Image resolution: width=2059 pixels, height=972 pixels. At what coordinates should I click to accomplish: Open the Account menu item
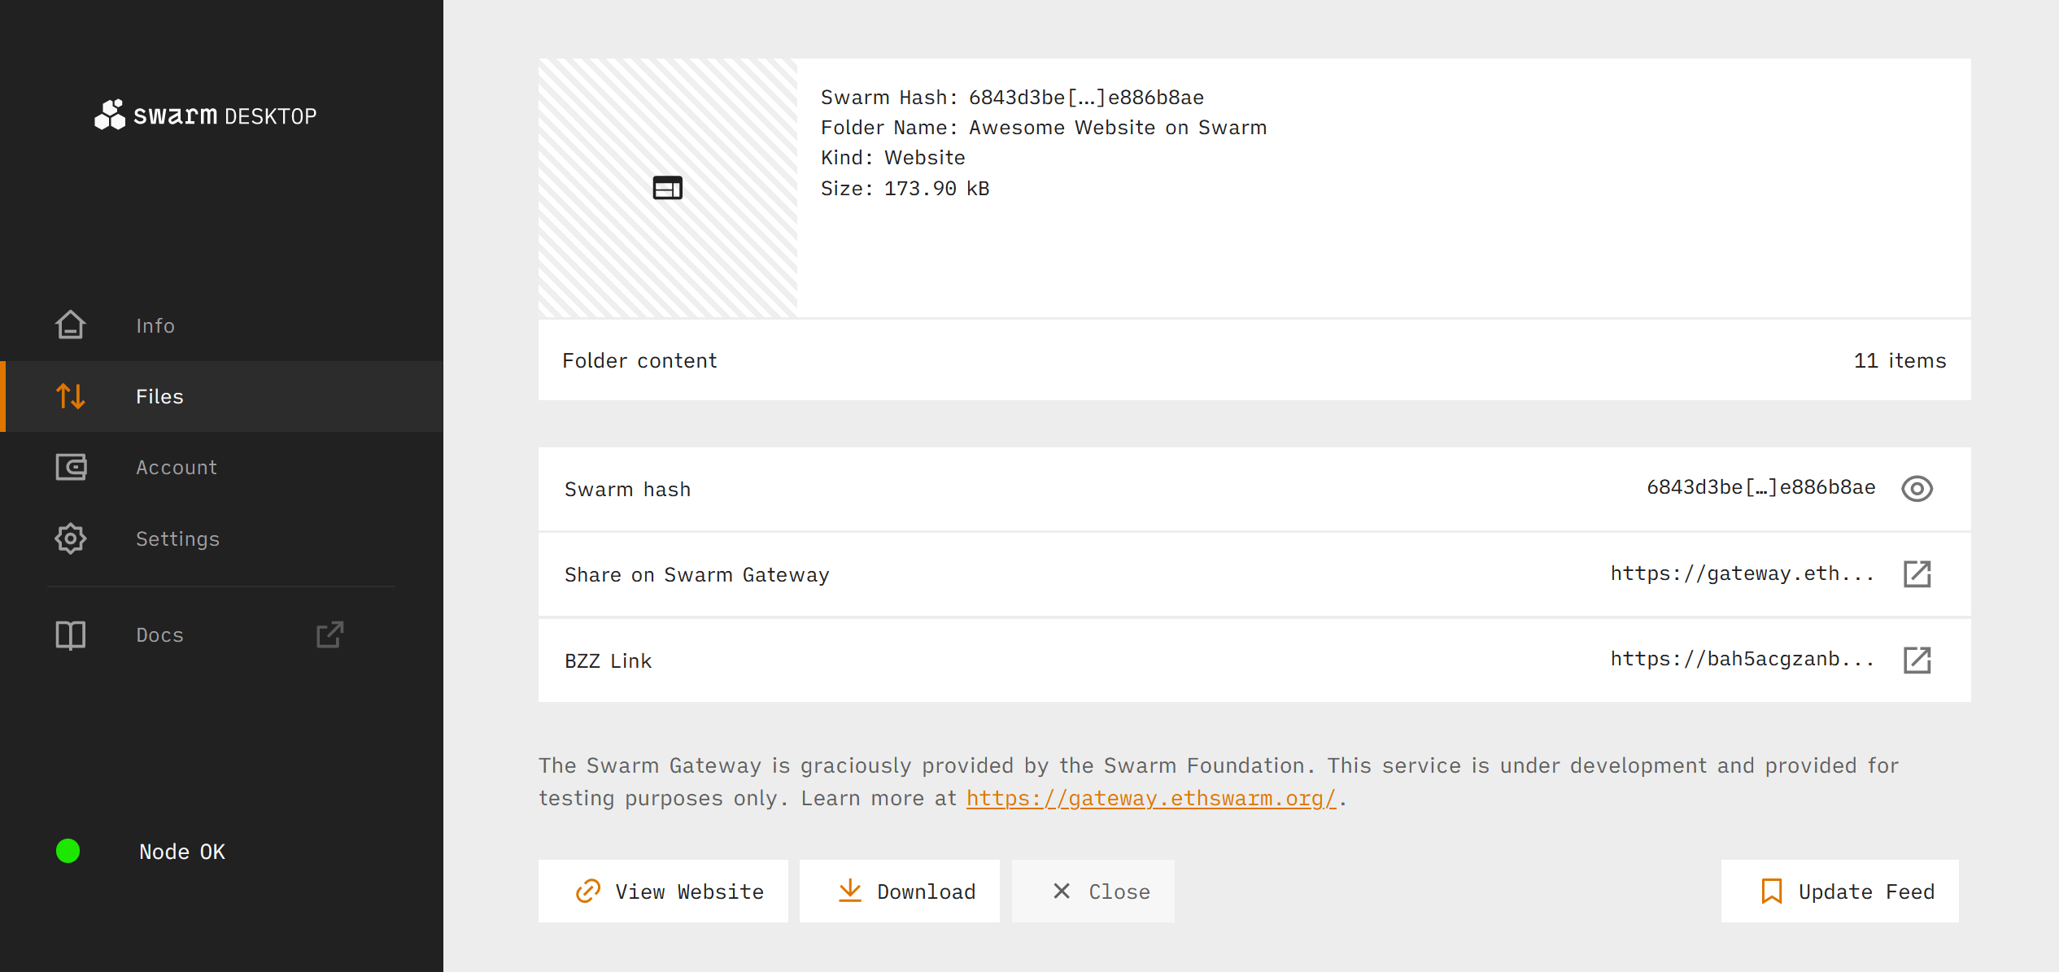[x=177, y=467]
